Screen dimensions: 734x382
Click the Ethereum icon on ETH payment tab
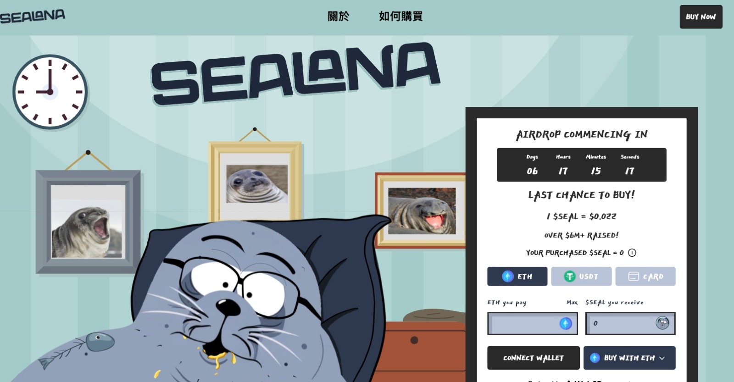tap(507, 277)
